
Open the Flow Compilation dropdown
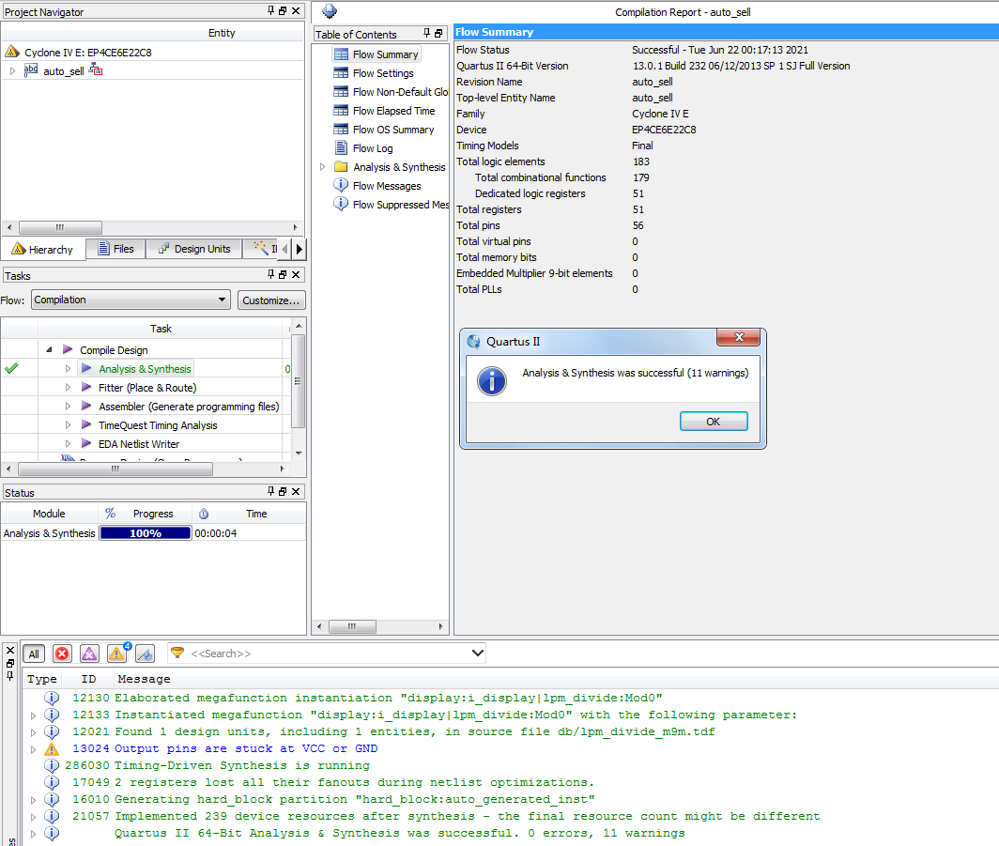(131, 300)
